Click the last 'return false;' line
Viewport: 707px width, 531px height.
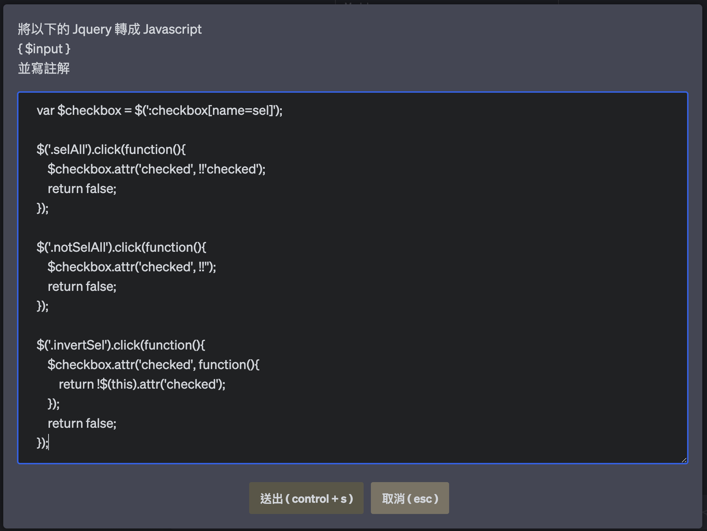pyautogui.click(x=82, y=423)
